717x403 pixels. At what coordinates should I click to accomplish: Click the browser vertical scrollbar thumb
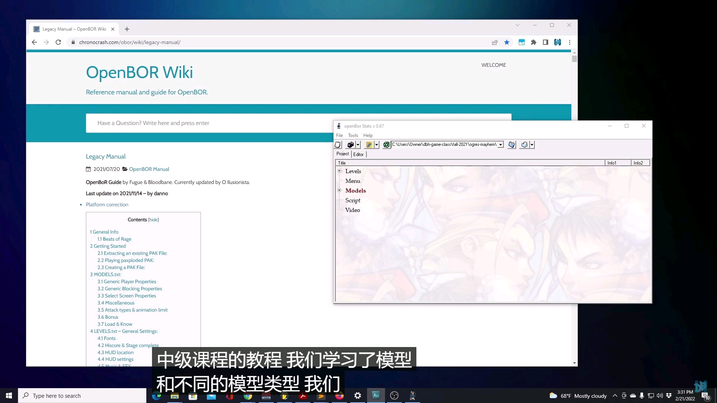574,59
